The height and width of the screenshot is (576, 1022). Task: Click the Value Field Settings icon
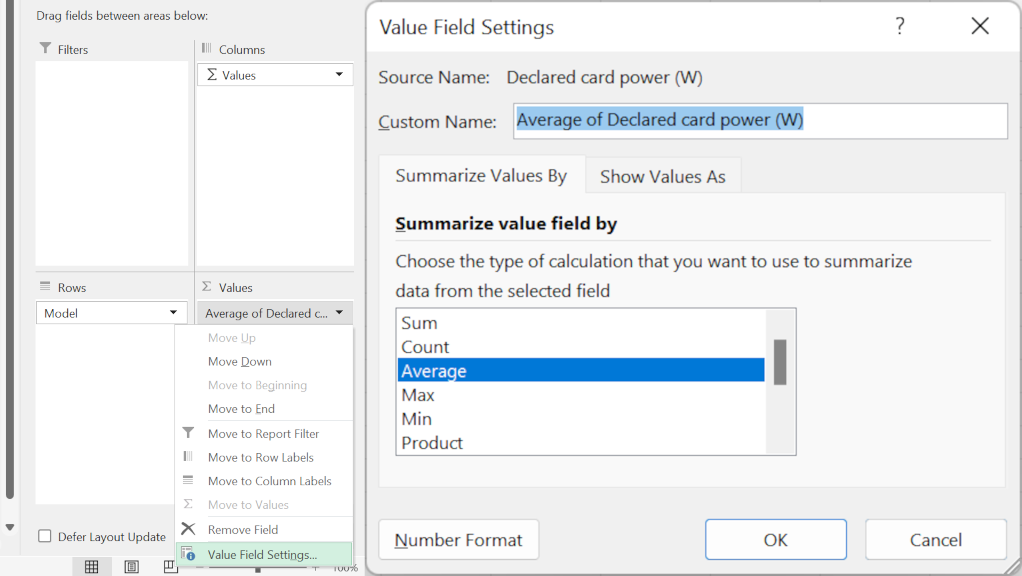click(188, 554)
